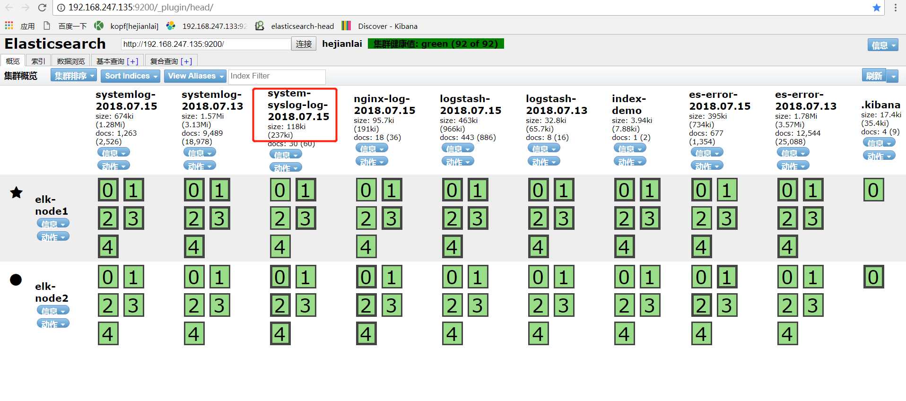The width and height of the screenshot is (906, 401).
Task: Click shard 1 of es-error-2018.07.15 on elk-node1
Action: point(727,190)
